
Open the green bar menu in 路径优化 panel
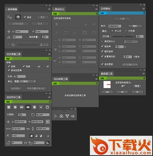[97, 13]
